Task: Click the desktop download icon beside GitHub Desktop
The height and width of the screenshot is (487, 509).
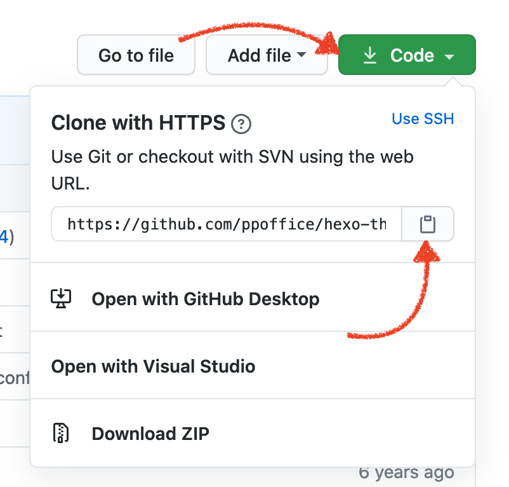Action: pyautogui.click(x=61, y=299)
